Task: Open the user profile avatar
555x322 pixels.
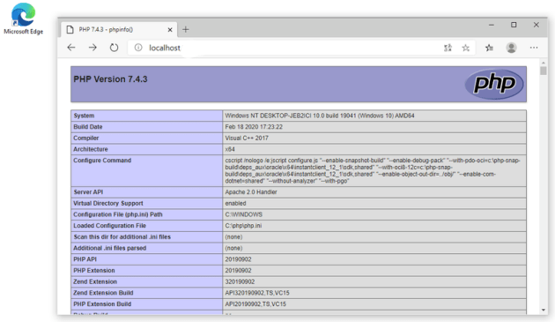Action: pyautogui.click(x=511, y=48)
